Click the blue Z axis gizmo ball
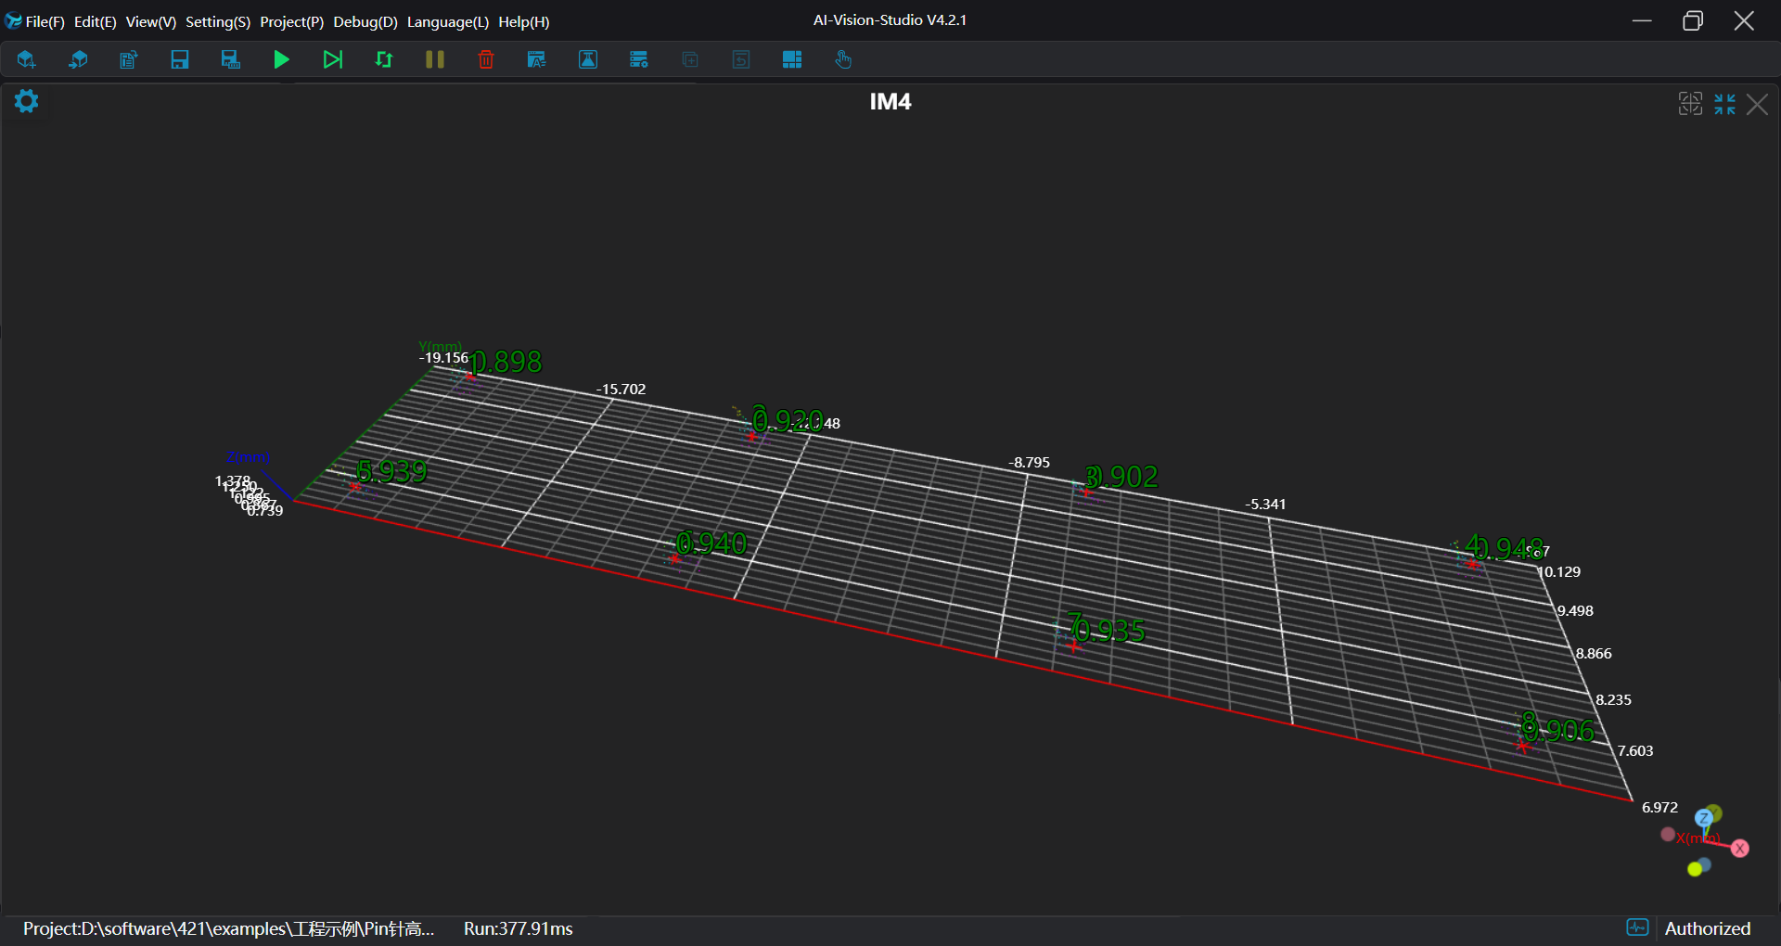This screenshot has height=946, width=1781. (1703, 818)
